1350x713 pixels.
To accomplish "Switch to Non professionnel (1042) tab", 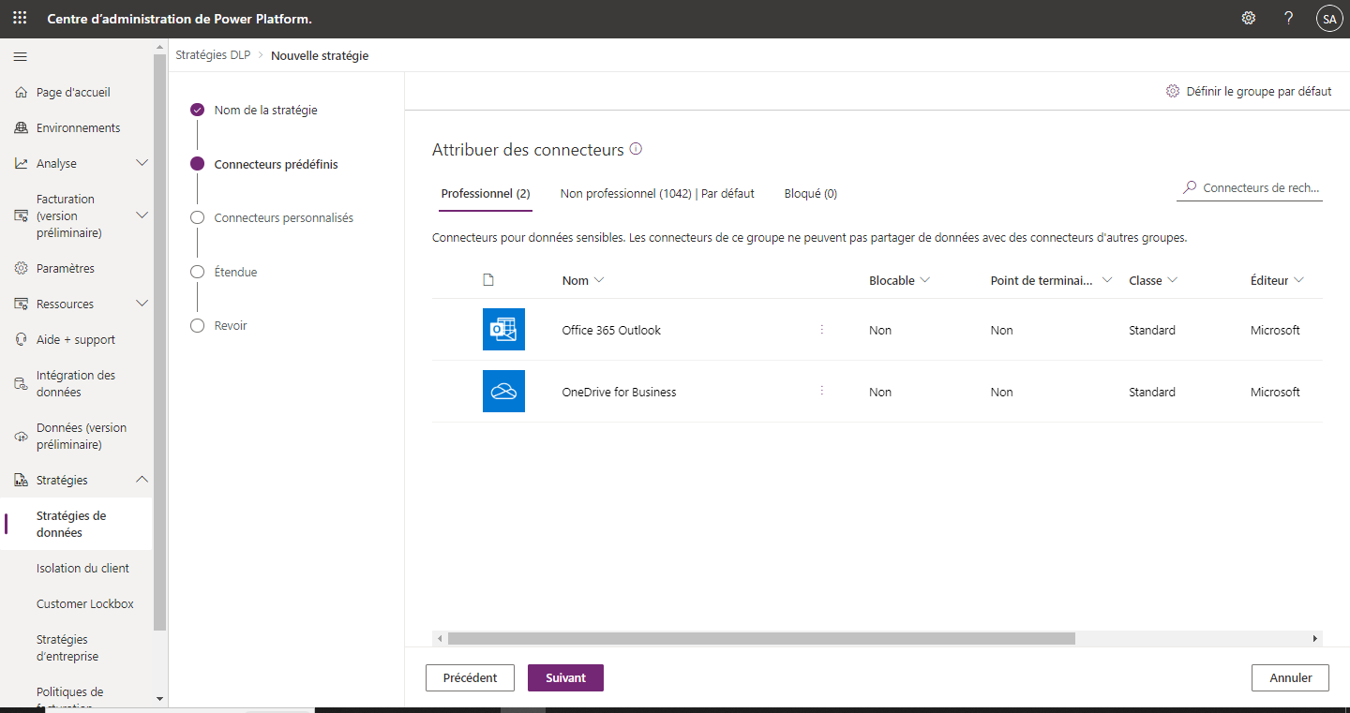I will 657,194.
